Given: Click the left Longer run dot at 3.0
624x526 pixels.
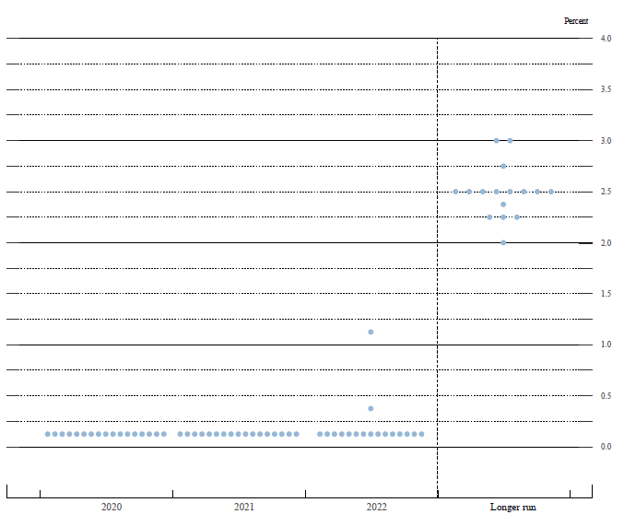Looking at the screenshot, I should (496, 141).
